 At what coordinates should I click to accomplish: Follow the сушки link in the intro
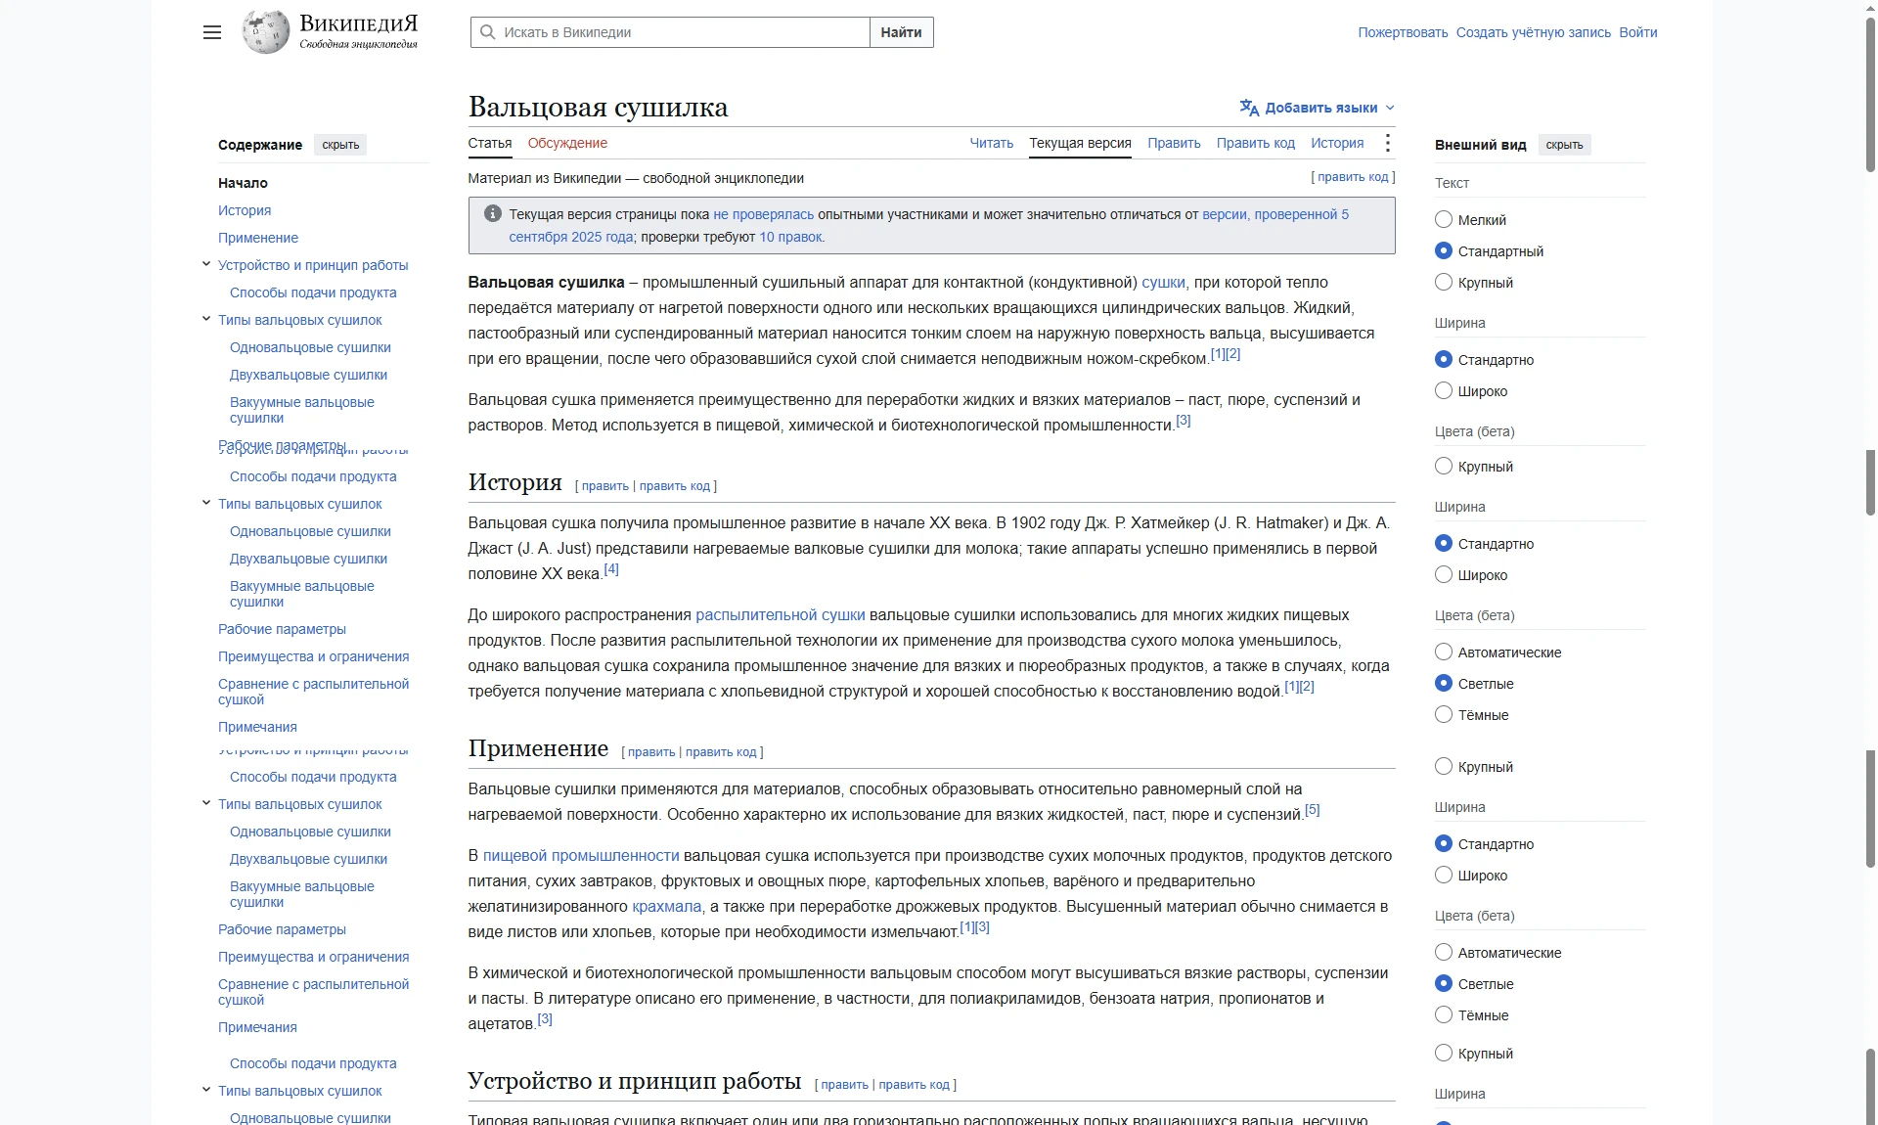pos(1163,282)
